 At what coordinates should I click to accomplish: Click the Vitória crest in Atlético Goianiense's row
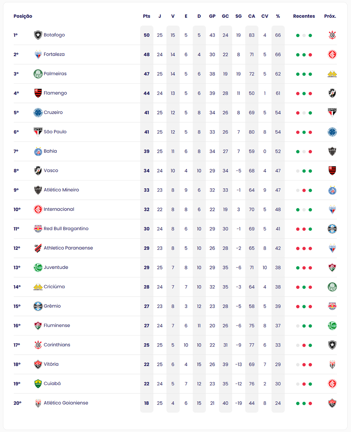pos(332,403)
